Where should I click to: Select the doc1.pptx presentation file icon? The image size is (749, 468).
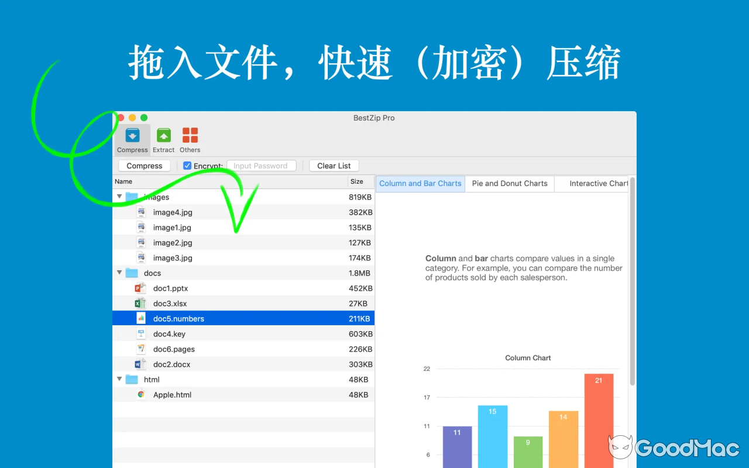(140, 288)
